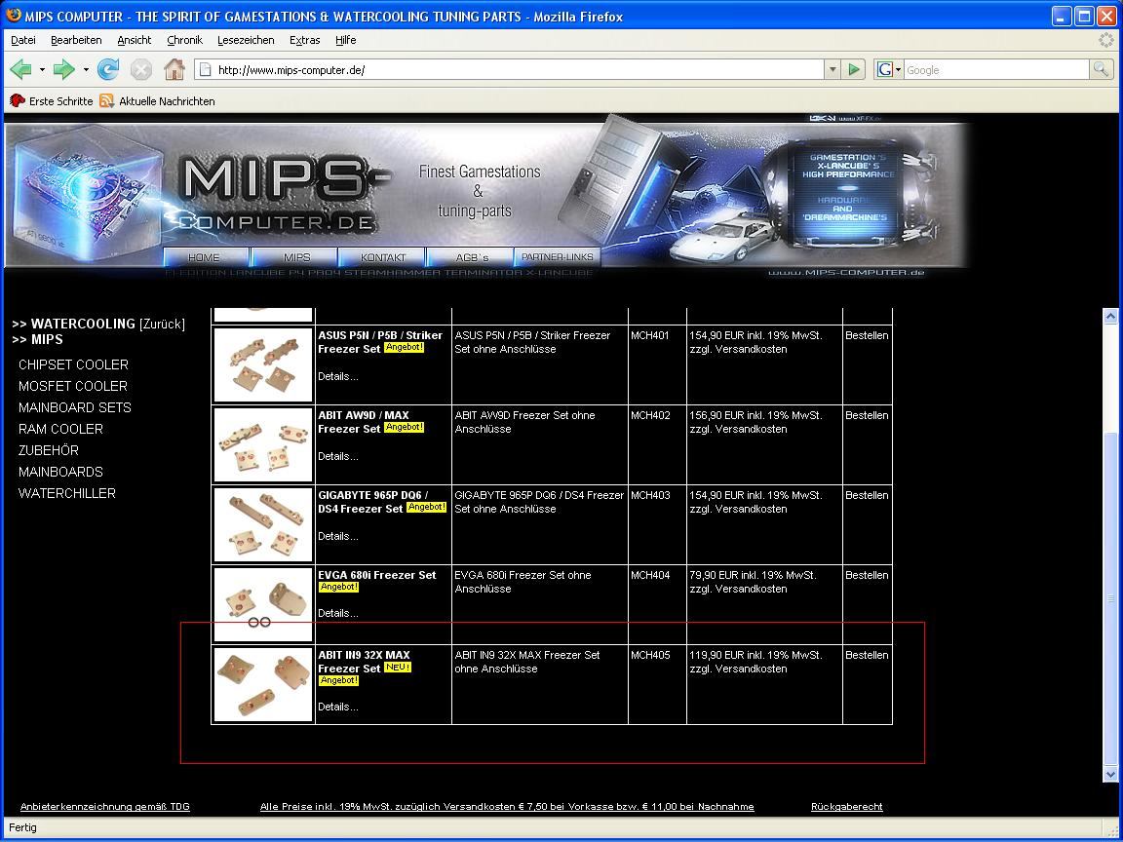
Task: Open the Bearbeiten menu
Action: coord(77,40)
